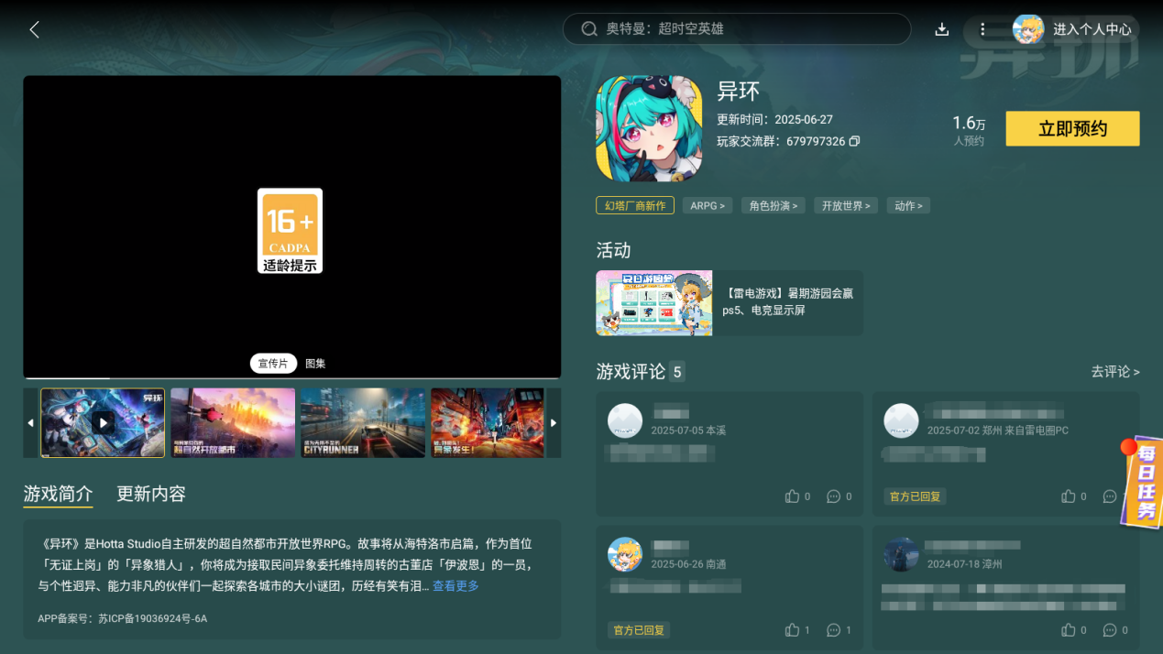Copy the 玩家交流群 number via the copy icon

(x=854, y=141)
